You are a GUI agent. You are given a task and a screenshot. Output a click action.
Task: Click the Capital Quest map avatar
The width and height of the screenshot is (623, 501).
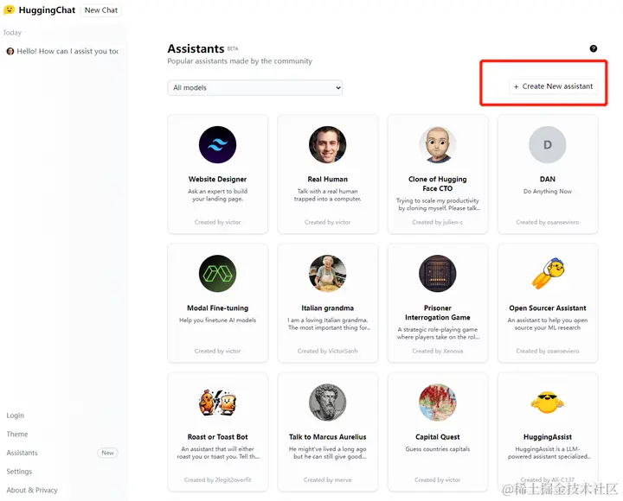tap(438, 403)
